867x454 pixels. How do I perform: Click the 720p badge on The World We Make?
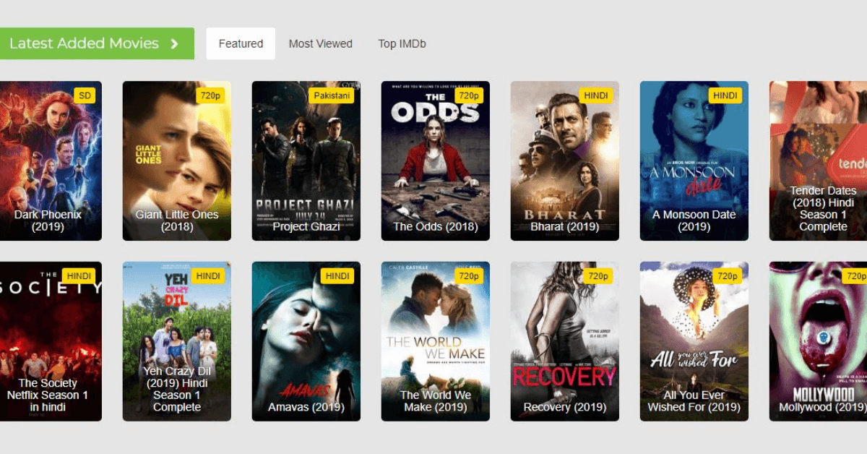pos(468,276)
